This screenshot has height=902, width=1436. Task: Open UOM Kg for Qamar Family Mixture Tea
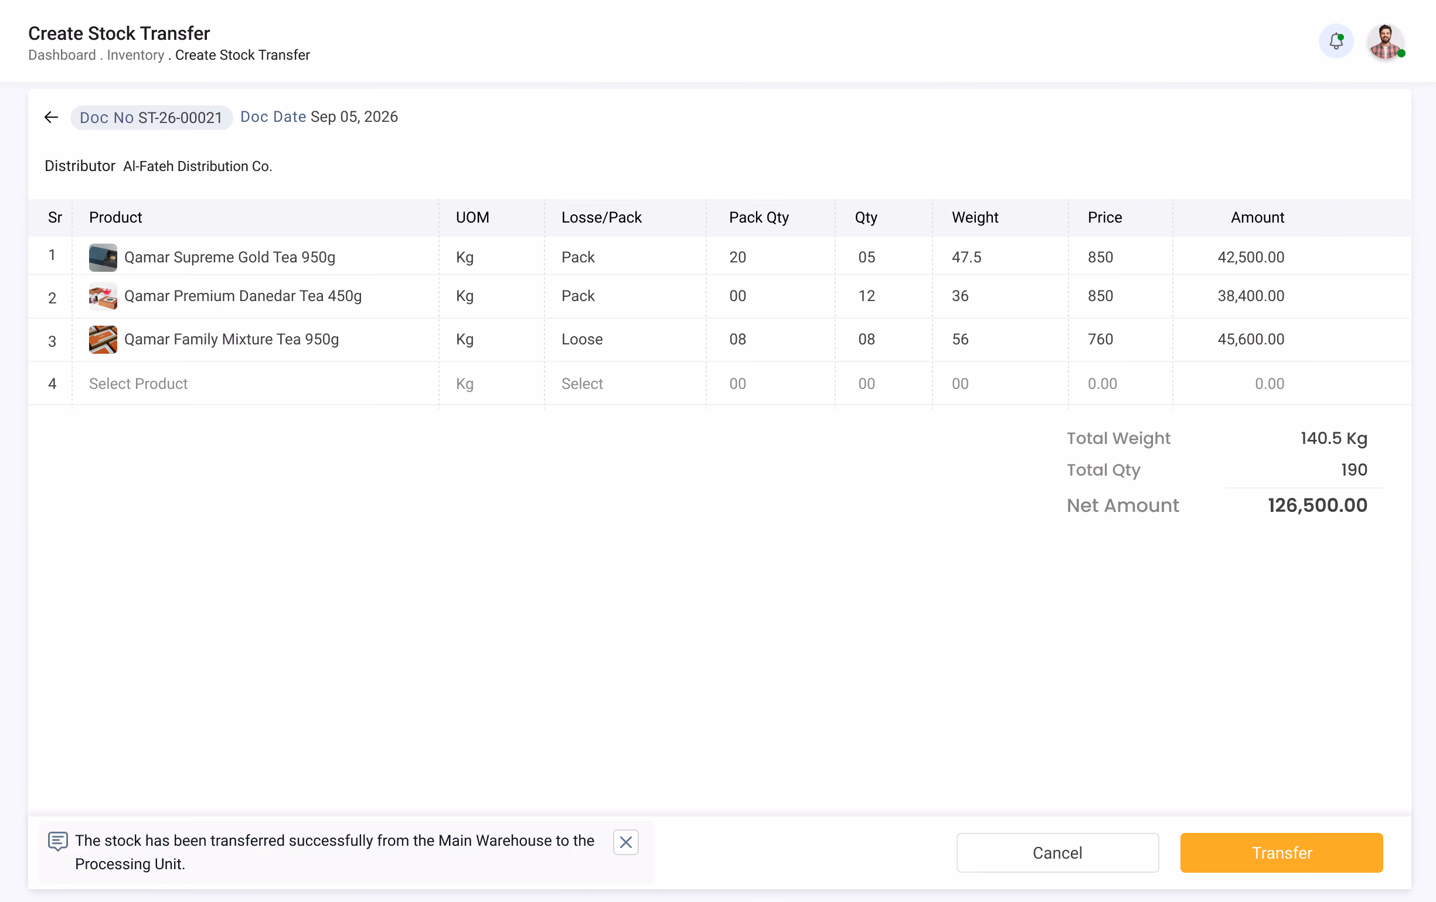465,340
